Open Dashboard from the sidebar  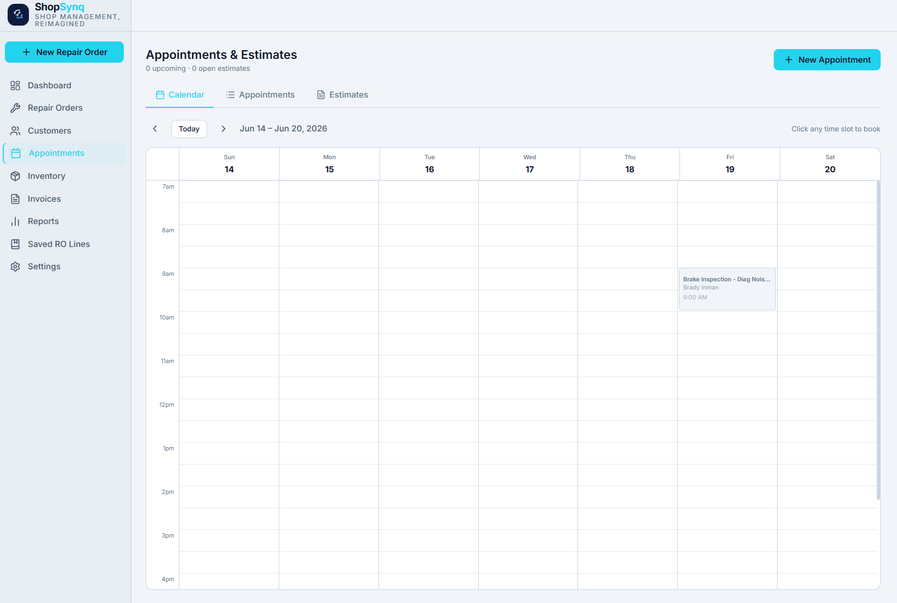click(x=64, y=86)
